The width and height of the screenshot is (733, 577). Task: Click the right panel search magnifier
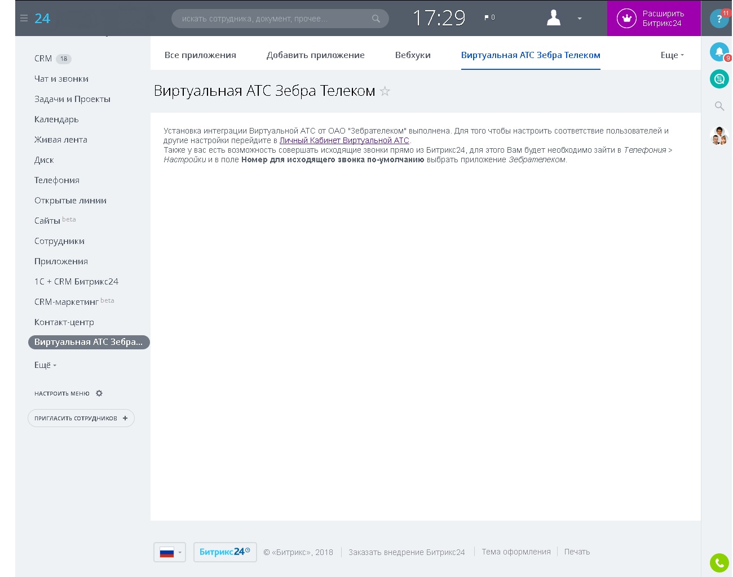click(719, 106)
